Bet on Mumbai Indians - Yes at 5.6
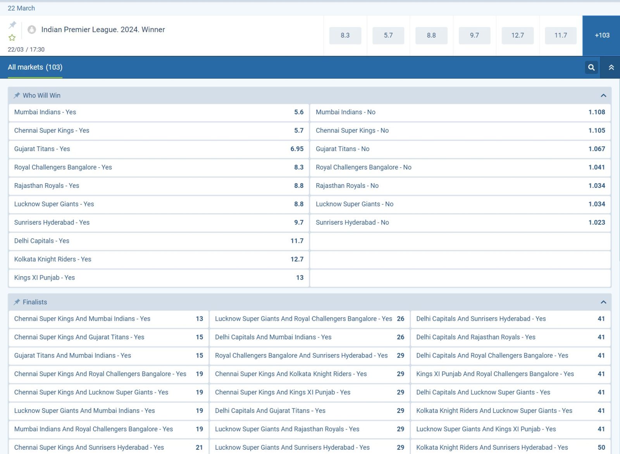The image size is (620, 454). point(158,112)
